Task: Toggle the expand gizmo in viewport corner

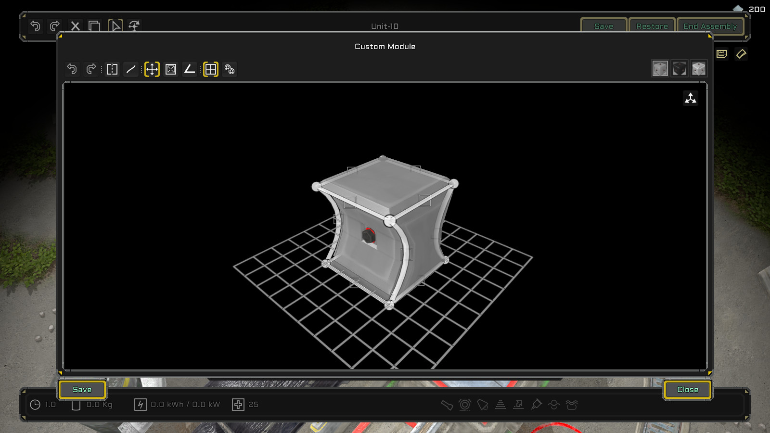Action: (691, 98)
